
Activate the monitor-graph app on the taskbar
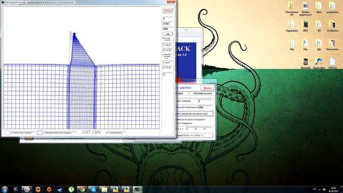[x=137, y=189]
